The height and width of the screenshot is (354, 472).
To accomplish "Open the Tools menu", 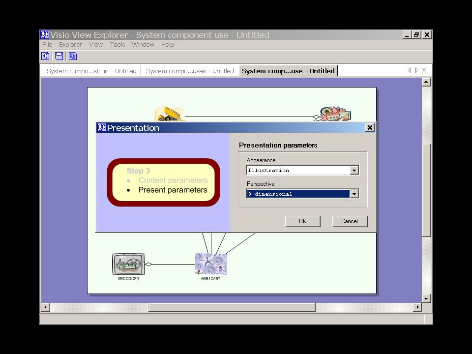I will pos(118,45).
